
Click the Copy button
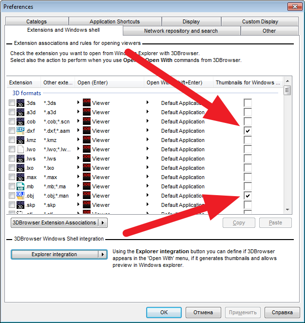tap(239, 222)
